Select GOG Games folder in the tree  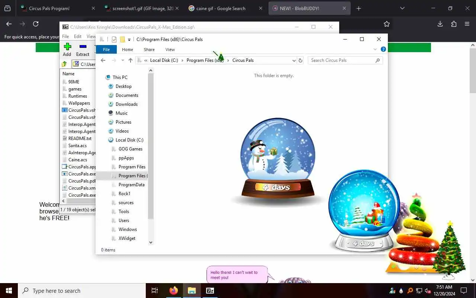pyautogui.click(x=131, y=149)
